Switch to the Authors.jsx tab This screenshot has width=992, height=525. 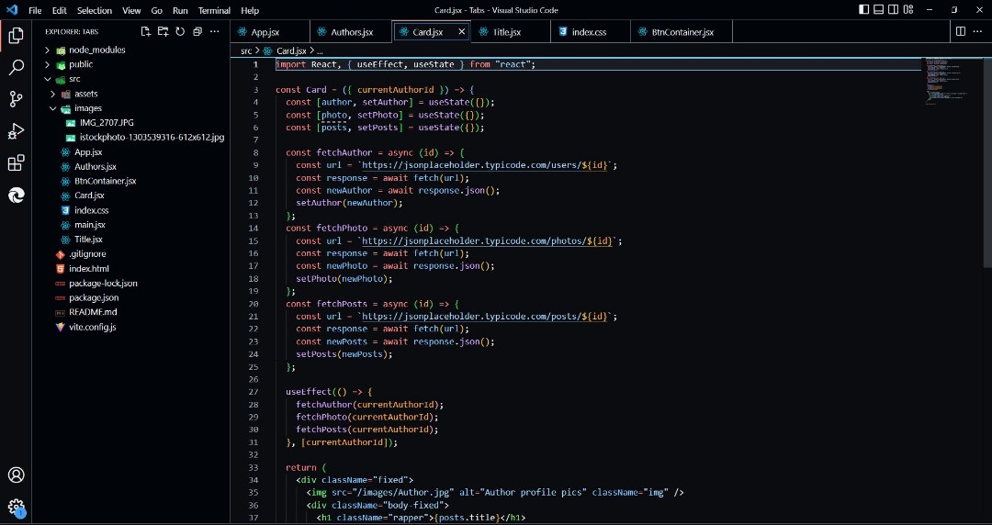[351, 31]
